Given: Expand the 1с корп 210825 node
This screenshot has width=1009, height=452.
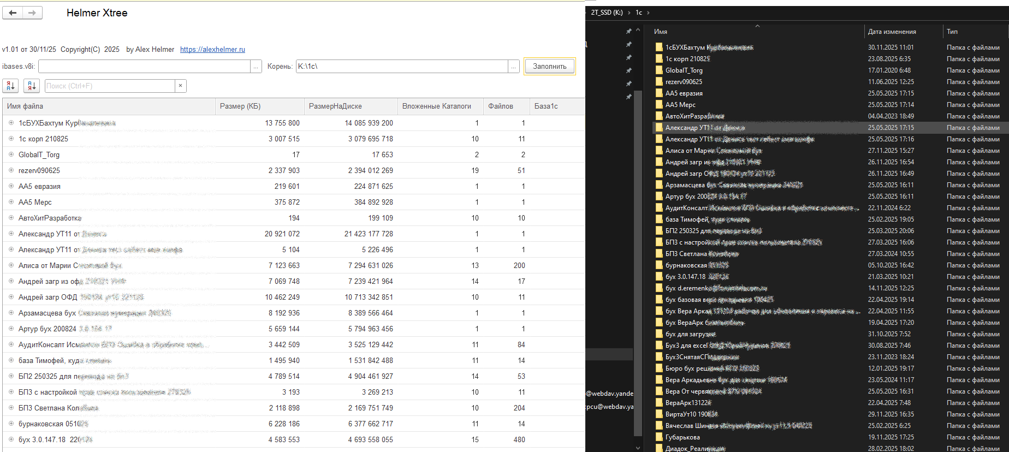Looking at the screenshot, I should (x=11, y=139).
